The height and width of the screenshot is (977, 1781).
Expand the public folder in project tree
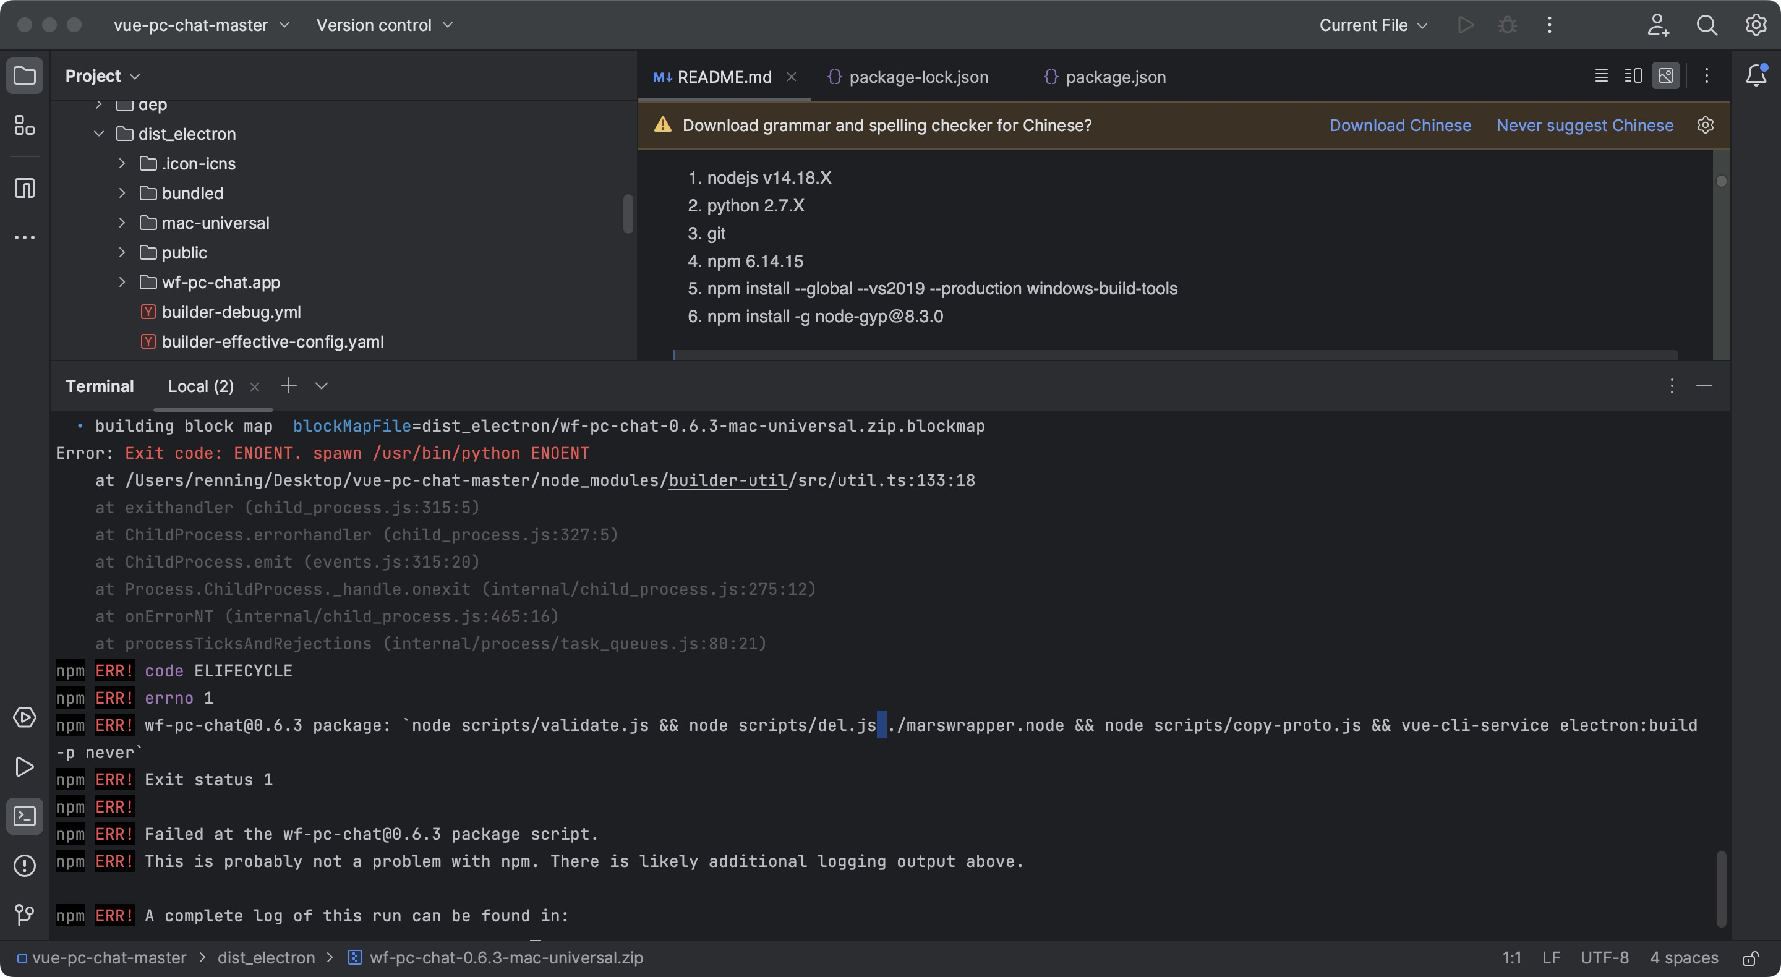122,252
